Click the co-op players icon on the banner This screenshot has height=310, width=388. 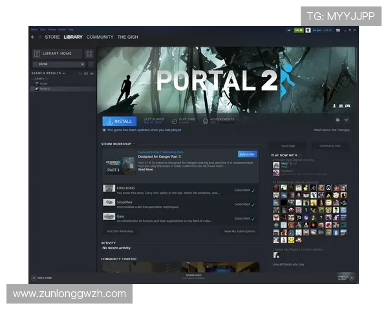click(341, 106)
